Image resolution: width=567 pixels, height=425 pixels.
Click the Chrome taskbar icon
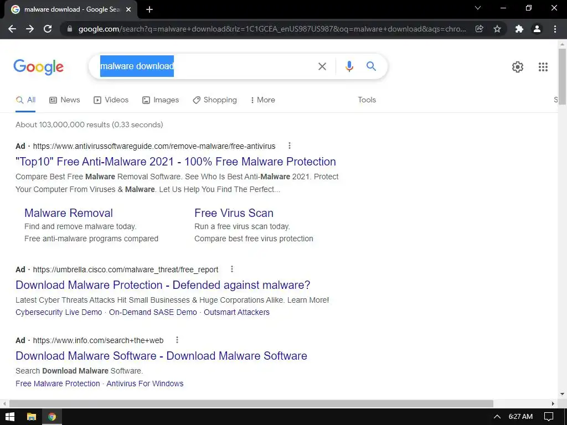pos(52,417)
